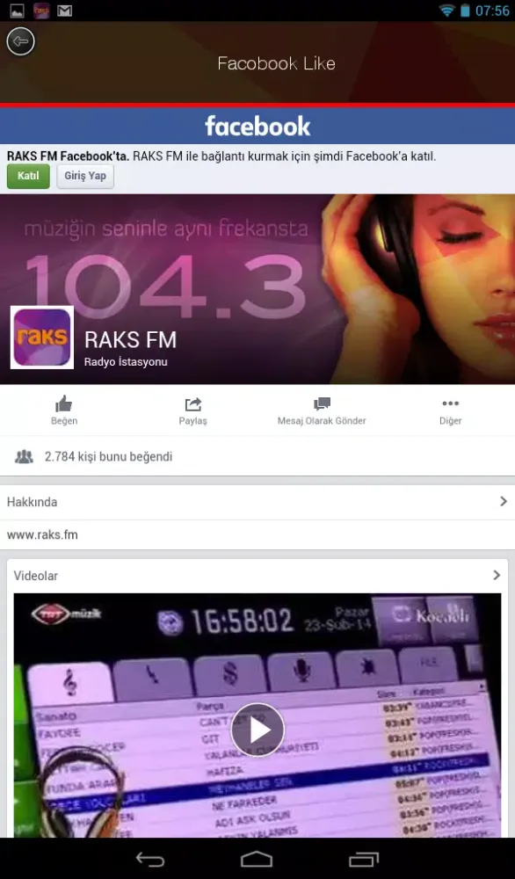The image size is (515, 879).
Task: Expand the Hakkında section chevron
Action: coord(504,502)
